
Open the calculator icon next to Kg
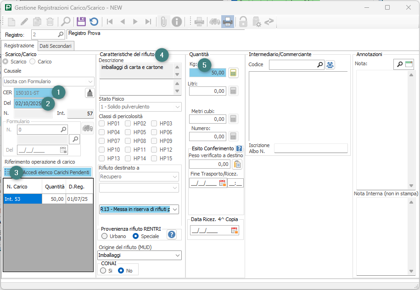(x=233, y=73)
